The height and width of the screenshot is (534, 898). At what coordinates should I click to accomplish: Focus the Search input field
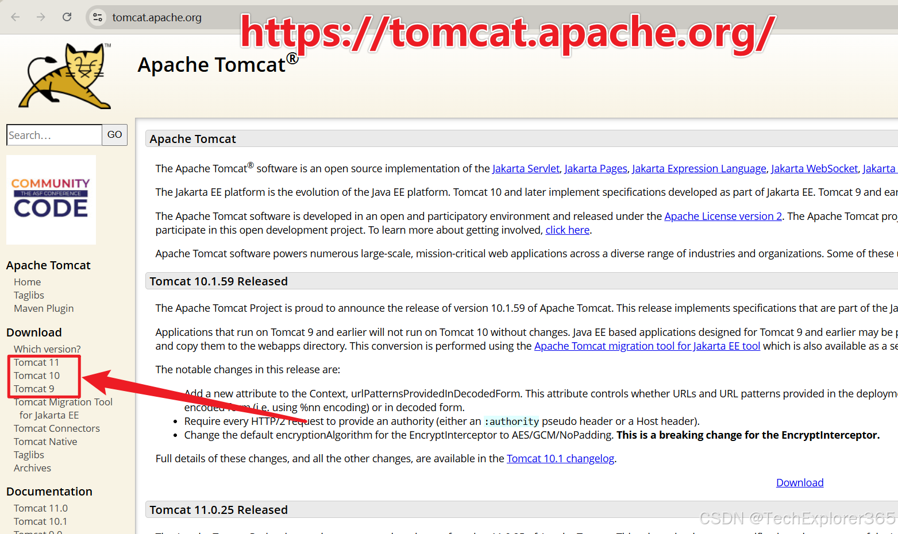(x=54, y=135)
